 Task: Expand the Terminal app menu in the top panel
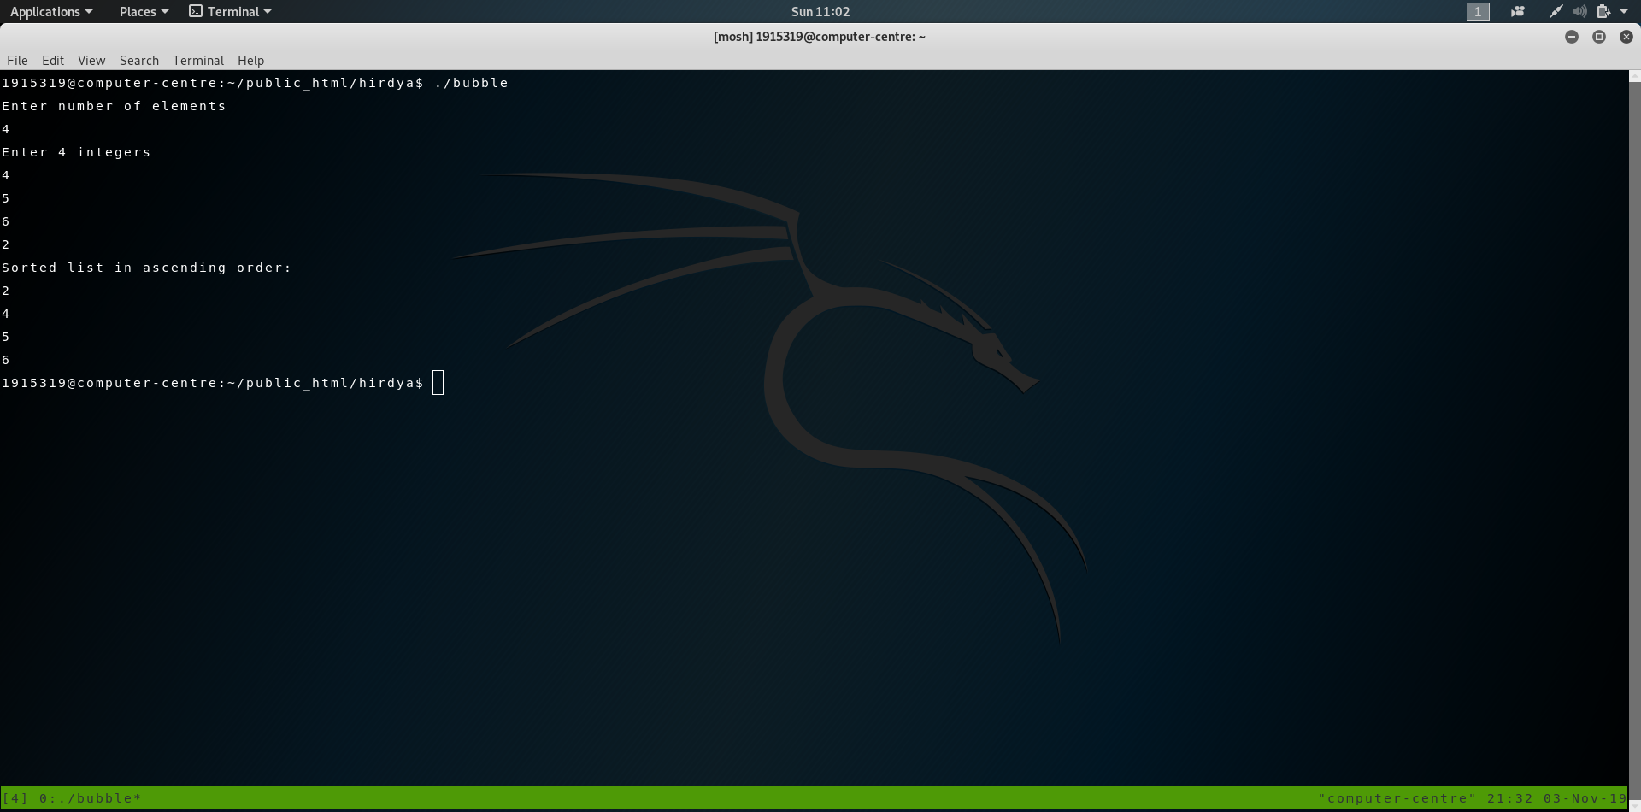coord(230,11)
